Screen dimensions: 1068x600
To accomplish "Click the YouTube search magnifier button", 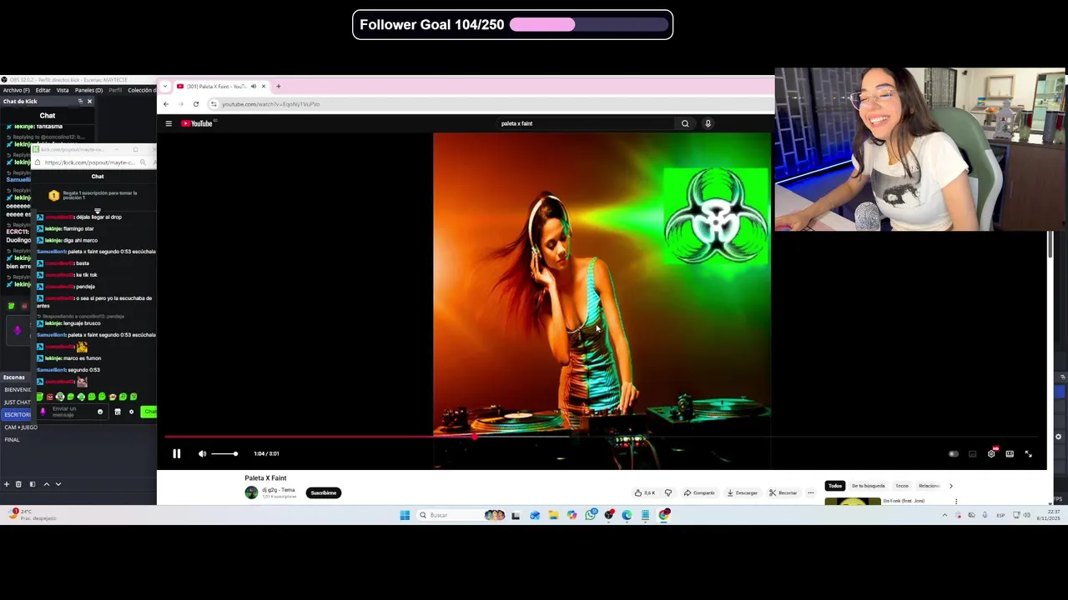I will 685,123.
